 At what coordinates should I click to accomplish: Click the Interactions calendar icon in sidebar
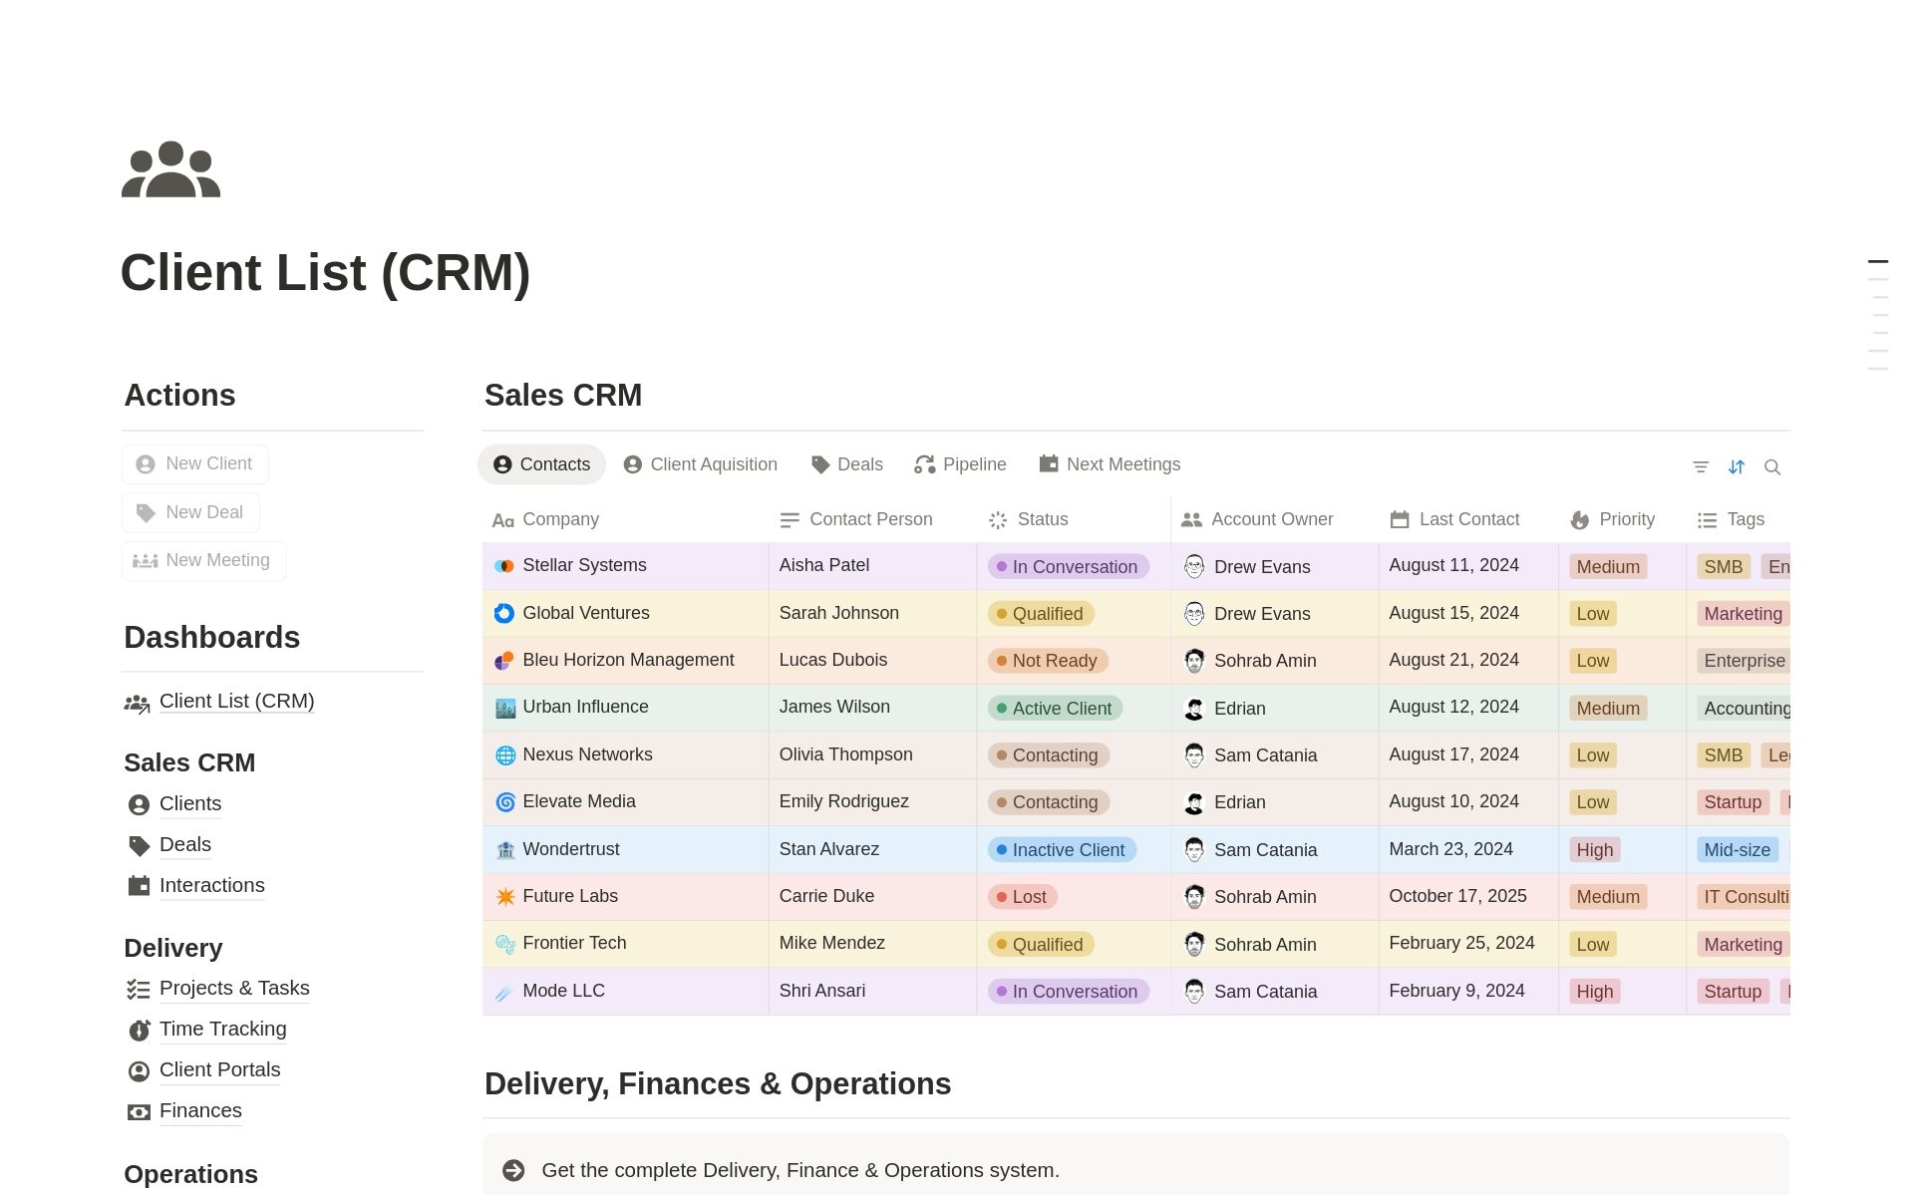139,885
